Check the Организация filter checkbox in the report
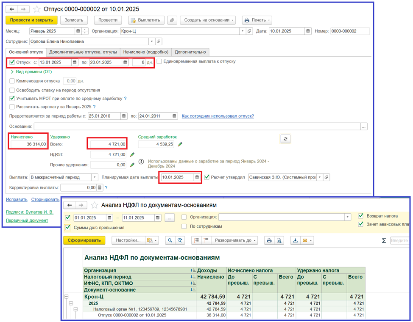This screenshot has width=413, height=322. tap(184, 217)
